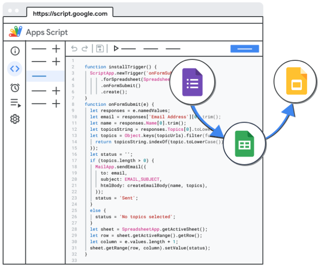The image size is (322, 269).
Task: Click 'function onFormSubmit(e) {' on line 8
Action: (x=119, y=104)
